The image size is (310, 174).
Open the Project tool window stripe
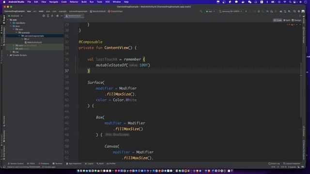point(4,19)
